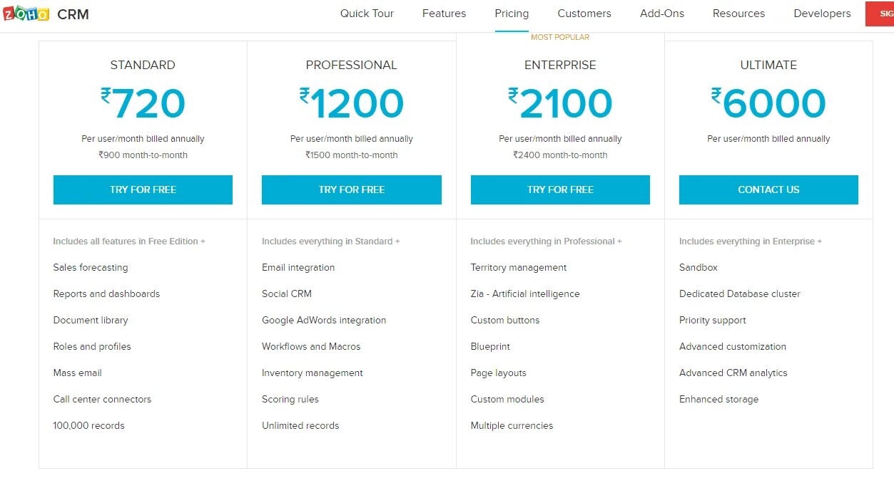This screenshot has width=894, height=478.
Task: Click Try For Free under Enterprise
Action: [x=560, y=189]
